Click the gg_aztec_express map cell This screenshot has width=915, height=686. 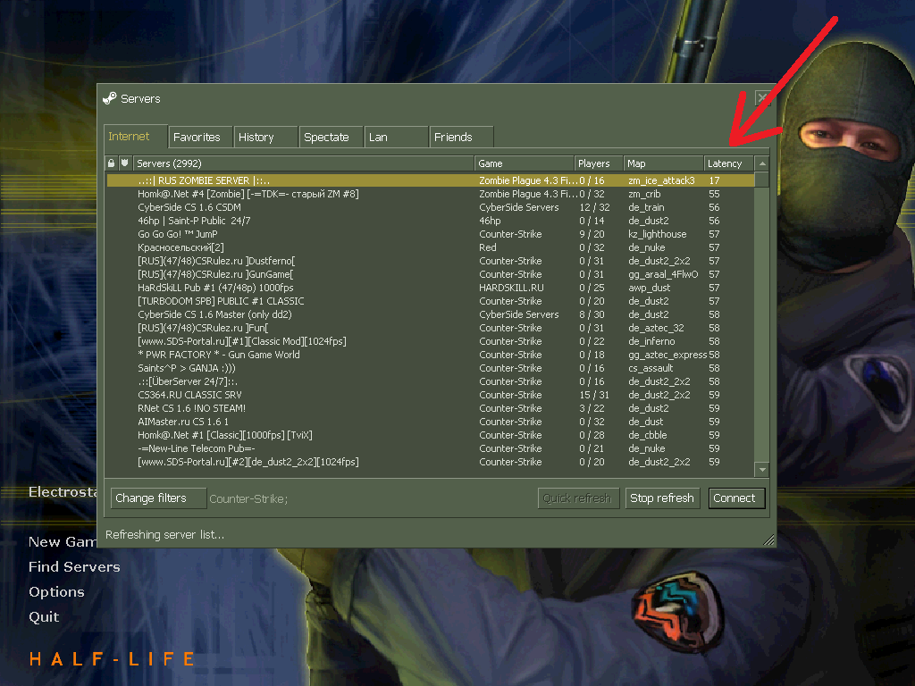(667, 355)
